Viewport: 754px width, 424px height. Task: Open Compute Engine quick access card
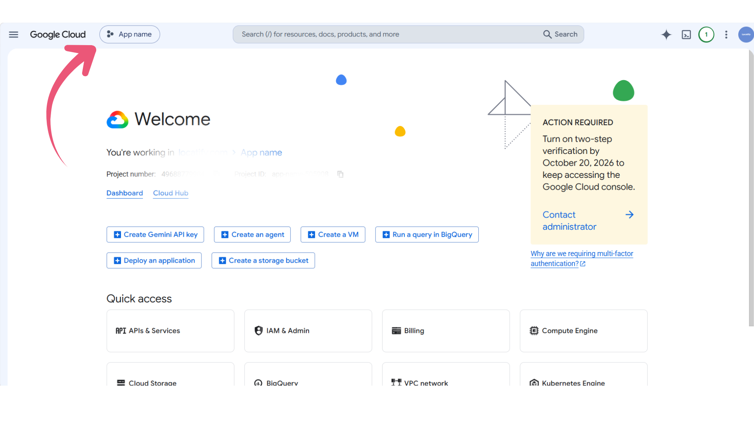coord(584,331)
